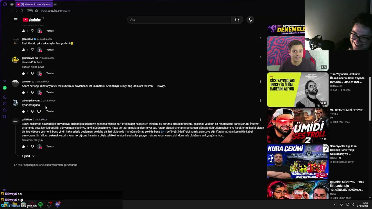Open options menu for @Zephyrite-vorza comment
372x209 pixels.
pos(260,100)
